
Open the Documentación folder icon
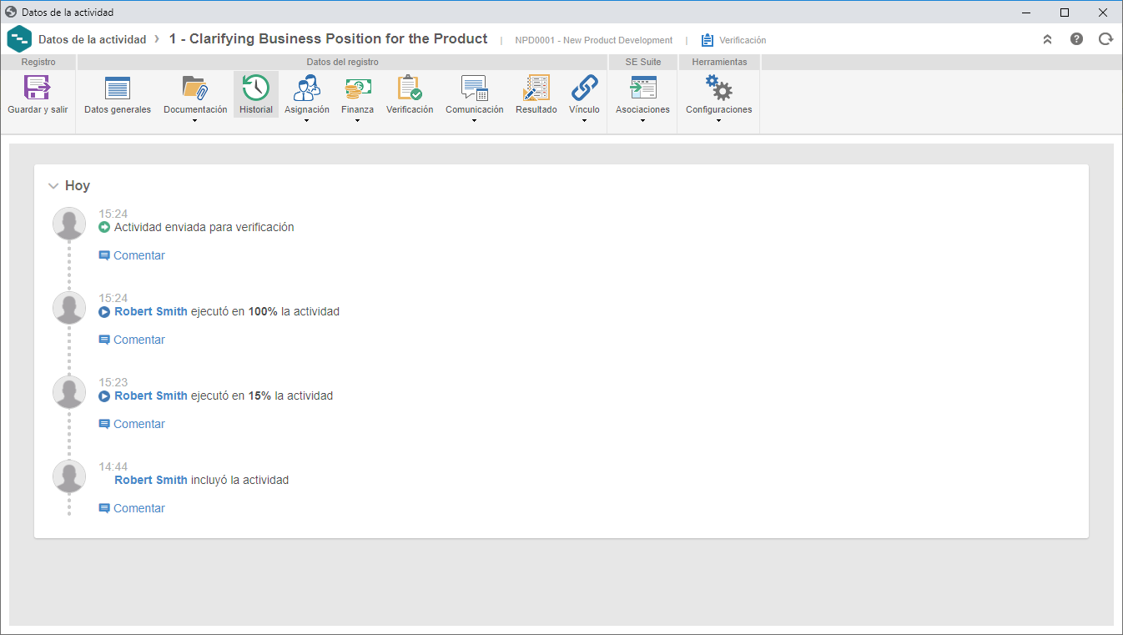pyautogui.click(x=194, y=88)
